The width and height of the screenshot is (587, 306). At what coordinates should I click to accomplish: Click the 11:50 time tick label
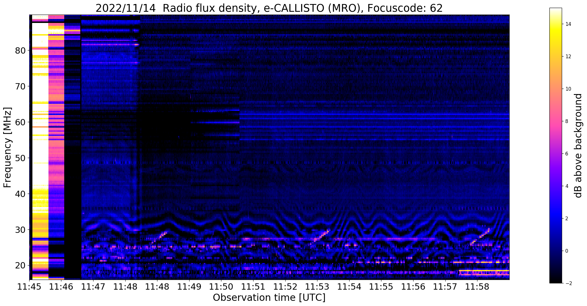point(221,286)
